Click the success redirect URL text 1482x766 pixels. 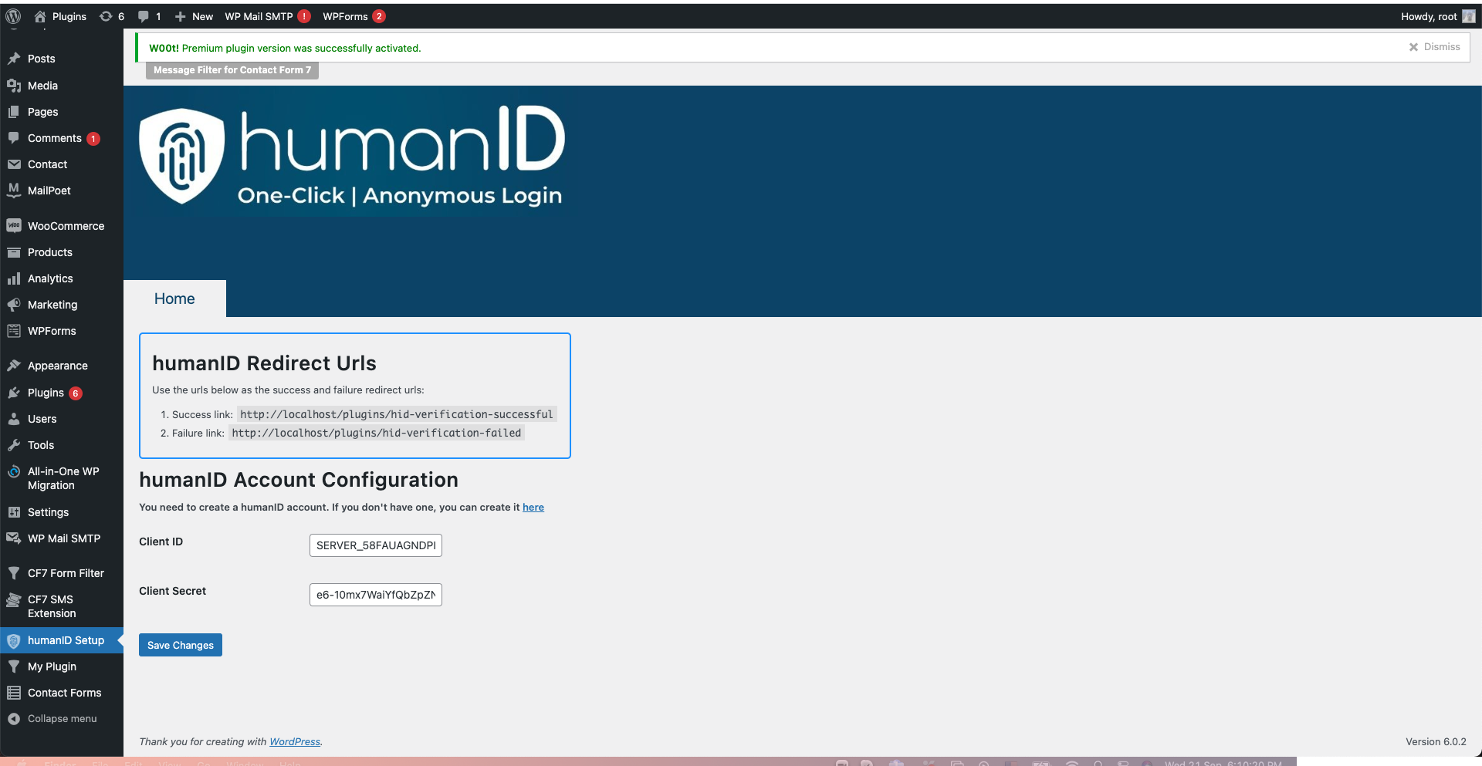click(x=397, y=414)
